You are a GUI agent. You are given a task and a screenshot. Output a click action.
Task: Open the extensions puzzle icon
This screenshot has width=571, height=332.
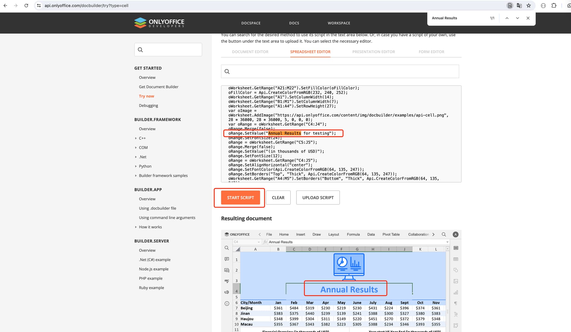(x=554, y=6)
